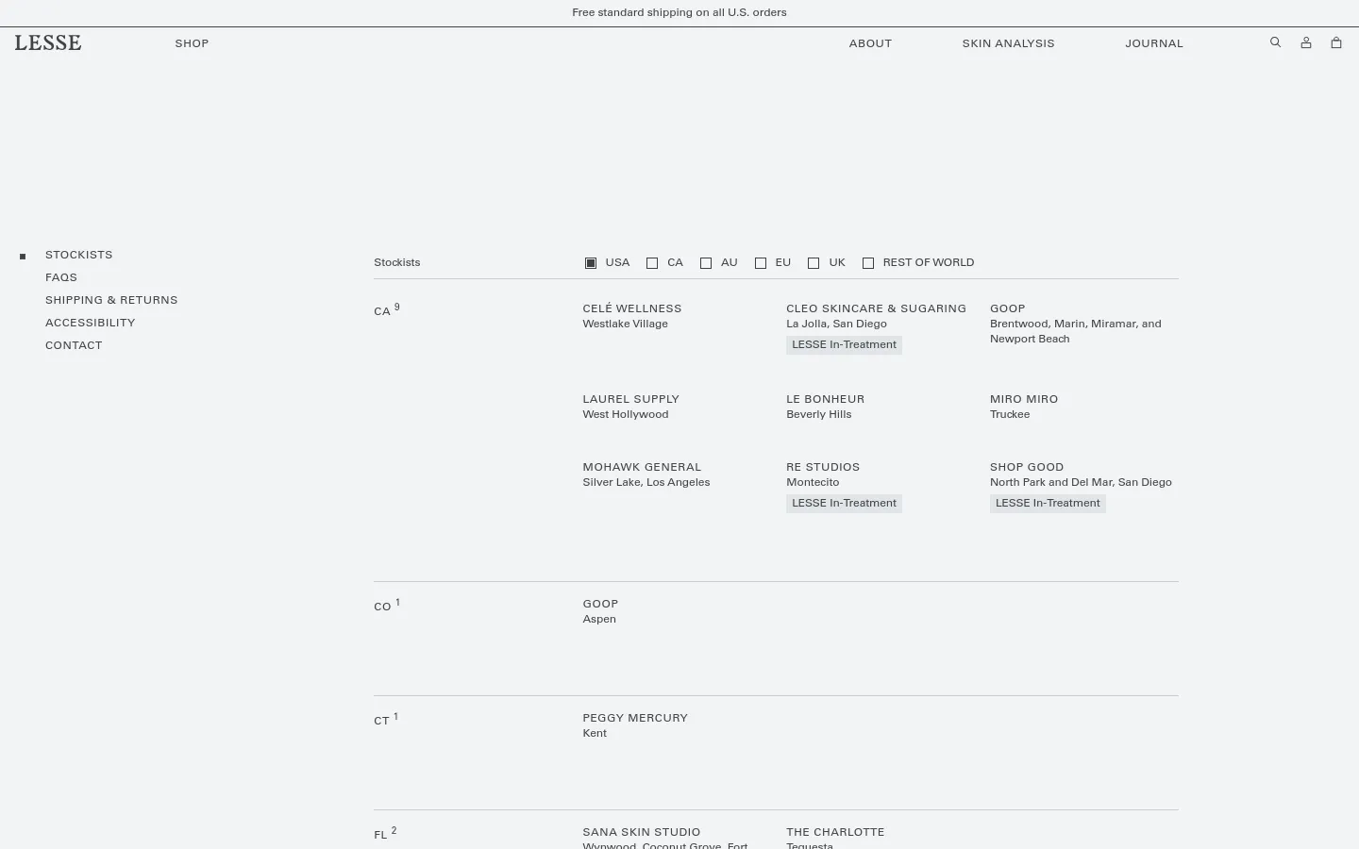The width and height of the screenshot is (1359, 849).
Task: Open GOOP Brentwood stockist entry
Action: (1007, 308)
